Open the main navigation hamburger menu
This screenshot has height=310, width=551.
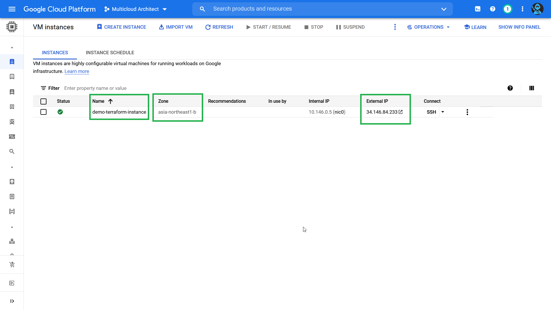coord(12,9)
